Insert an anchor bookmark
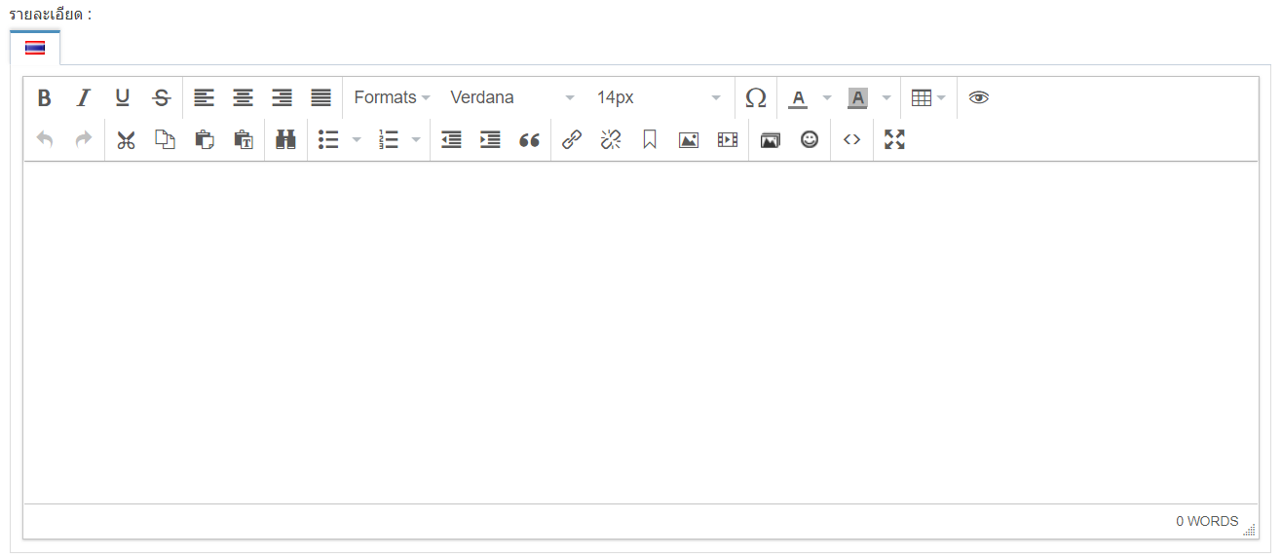Viewport: 1282px width, 558px height. (x=650, y=139)
